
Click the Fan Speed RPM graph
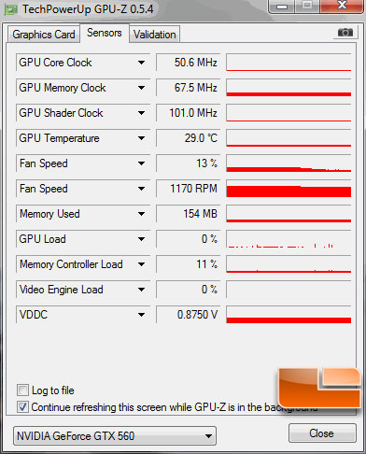coord(289,189)
